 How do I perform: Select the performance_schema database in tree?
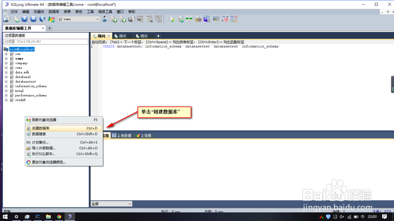(x=31, y=95)
